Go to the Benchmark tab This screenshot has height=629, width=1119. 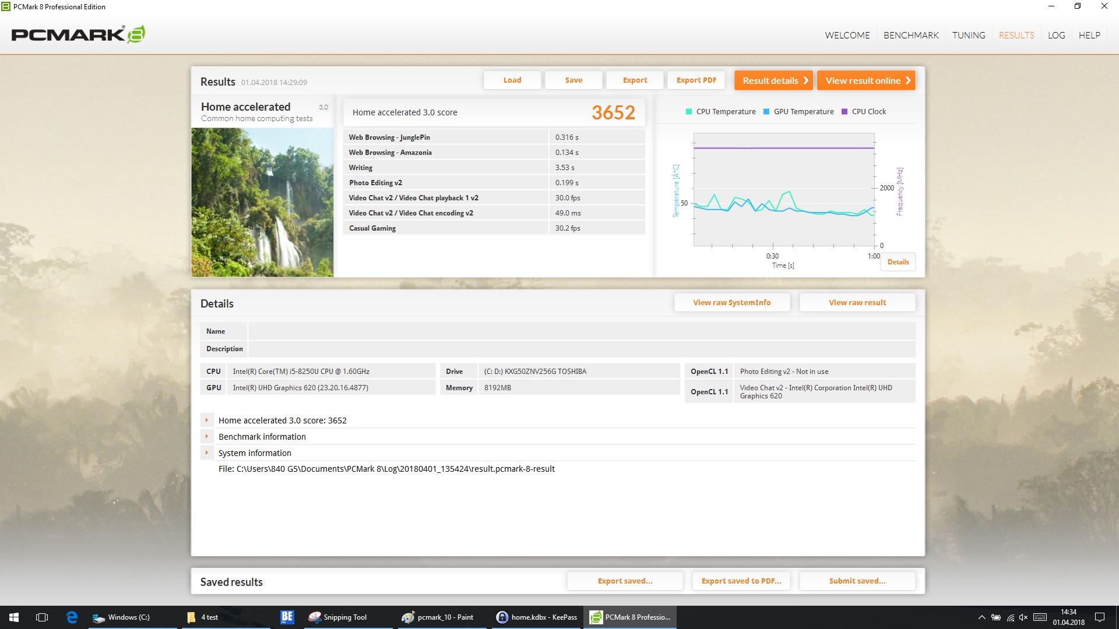click(911, 35)
